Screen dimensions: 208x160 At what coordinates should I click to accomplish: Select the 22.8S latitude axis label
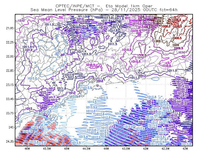point(10,71)
